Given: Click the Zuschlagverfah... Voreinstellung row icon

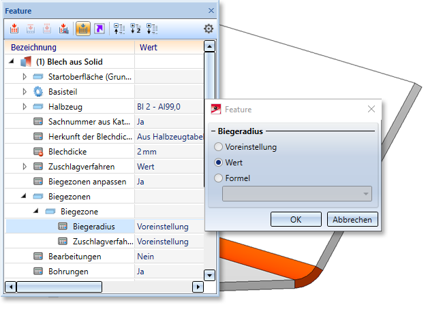Looking at the screenshot, I should coord(63,242).
